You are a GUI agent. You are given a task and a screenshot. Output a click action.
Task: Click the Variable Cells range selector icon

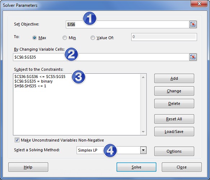(193, 57)
